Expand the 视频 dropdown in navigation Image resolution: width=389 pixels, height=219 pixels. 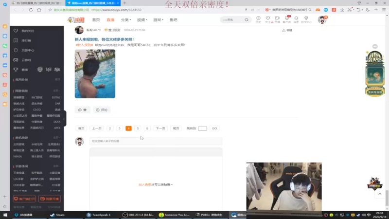[142, 20]
